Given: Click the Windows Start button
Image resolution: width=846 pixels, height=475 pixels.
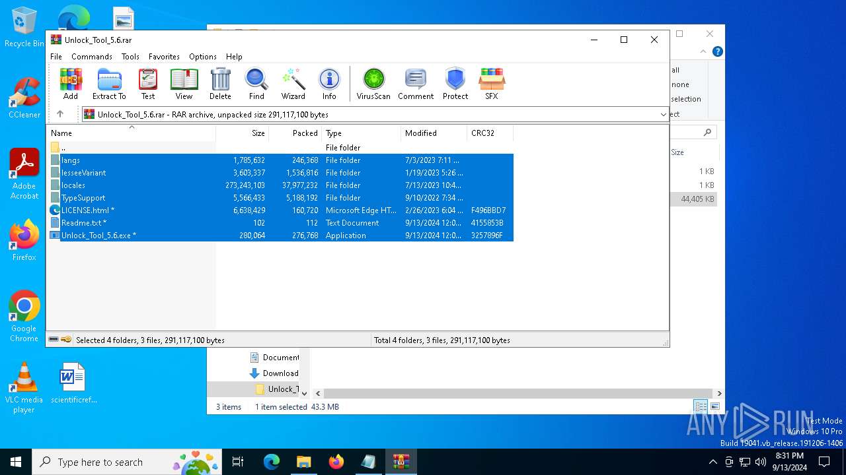Looking at the screenshot, I should [16, 462].
